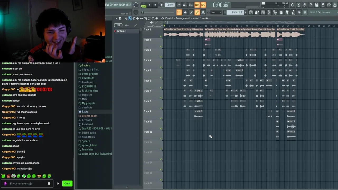
Task: Open chat settings gear icon
Action: click(58, 183)
